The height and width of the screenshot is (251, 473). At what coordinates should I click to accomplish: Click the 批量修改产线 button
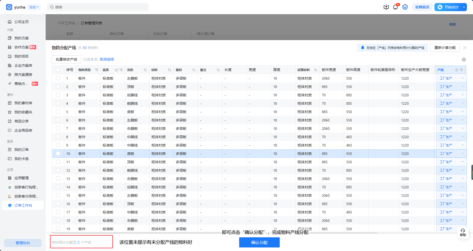(66, 59)
